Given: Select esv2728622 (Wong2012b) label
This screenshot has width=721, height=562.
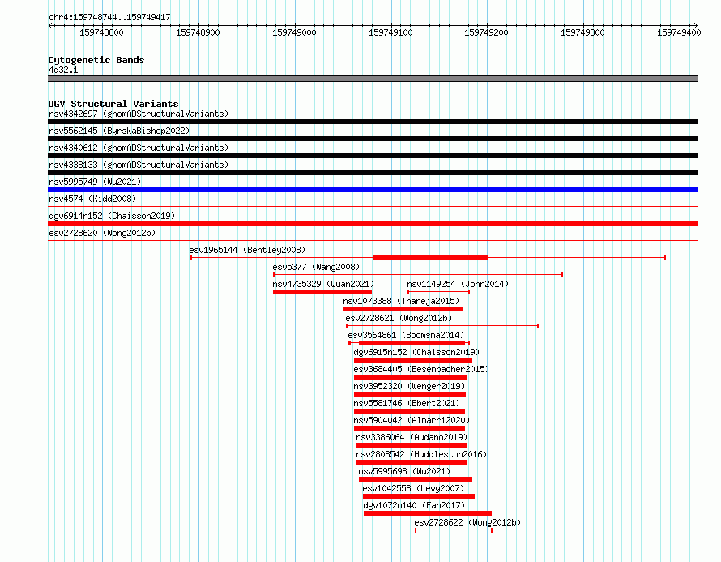Looking at the screenshot, I should pos(467,522).
